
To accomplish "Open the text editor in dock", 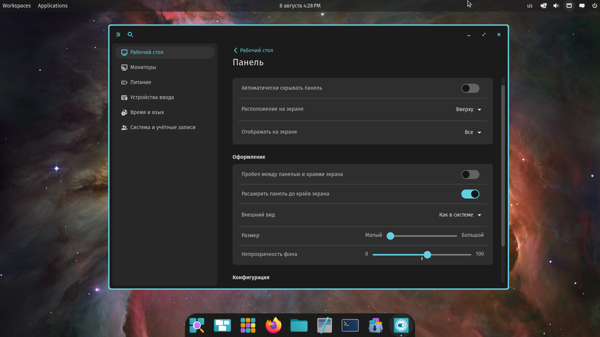I will click(324, 325).
